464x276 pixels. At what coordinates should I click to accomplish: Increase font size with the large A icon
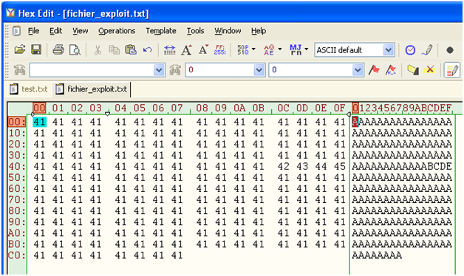click(x=186, y=50)
